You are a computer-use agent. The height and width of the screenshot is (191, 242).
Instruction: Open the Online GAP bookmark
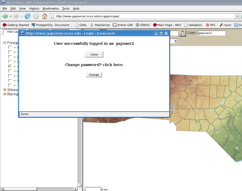pyautogui.click(x=123, y=25)
